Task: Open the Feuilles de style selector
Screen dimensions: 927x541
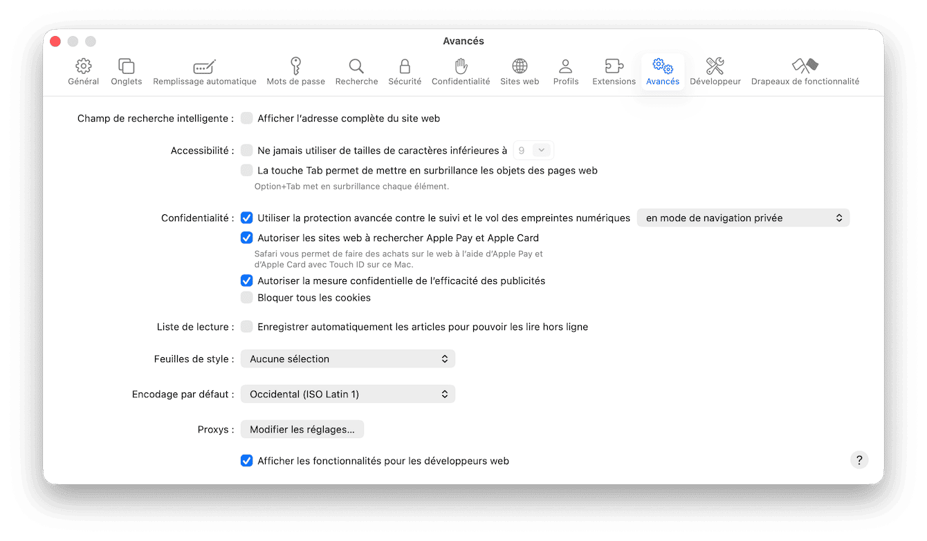Action: [x=347, y=359]
